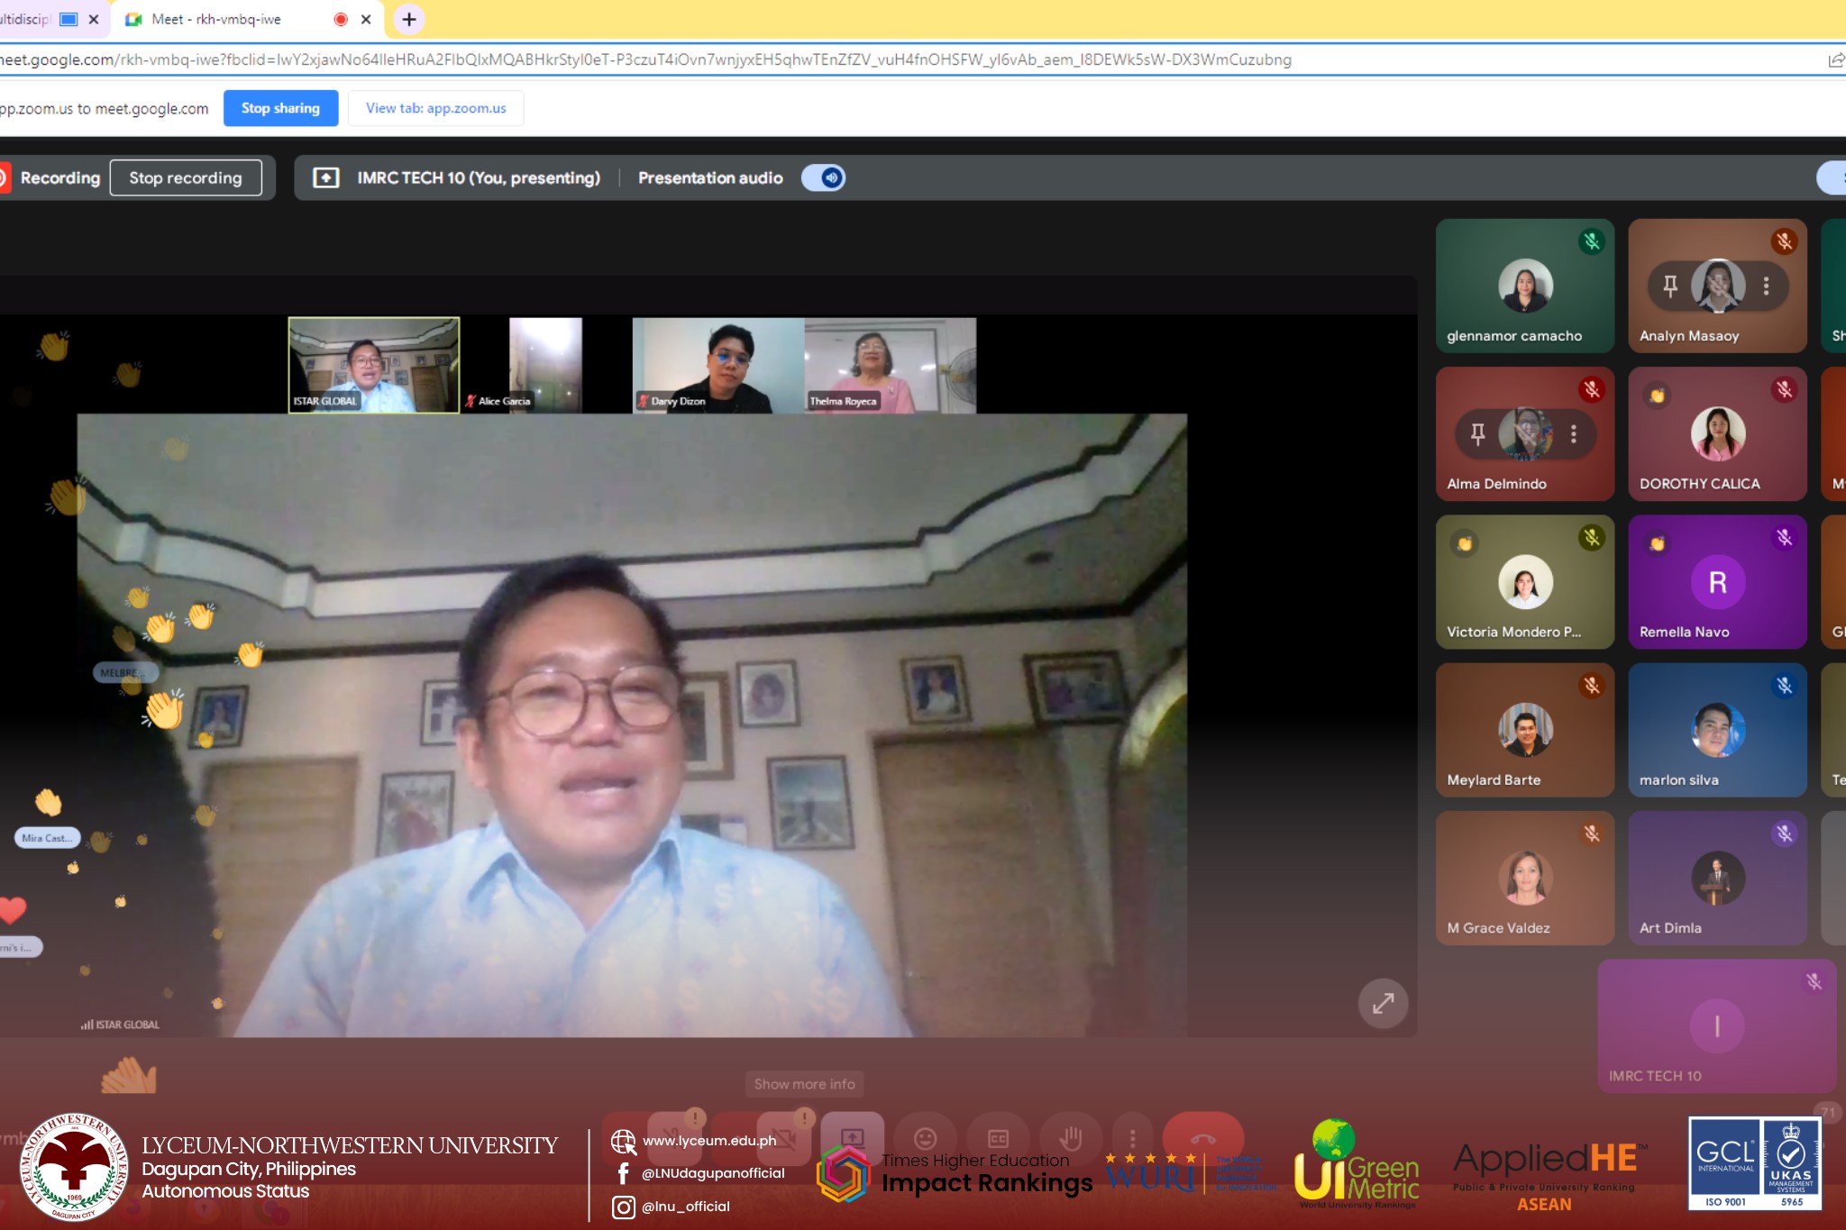Image resolution: width=1846 pixels, height=1230 pixels.
Task: Open more options for Analyn Masaoy
Action: click(x=1766, y=286)
